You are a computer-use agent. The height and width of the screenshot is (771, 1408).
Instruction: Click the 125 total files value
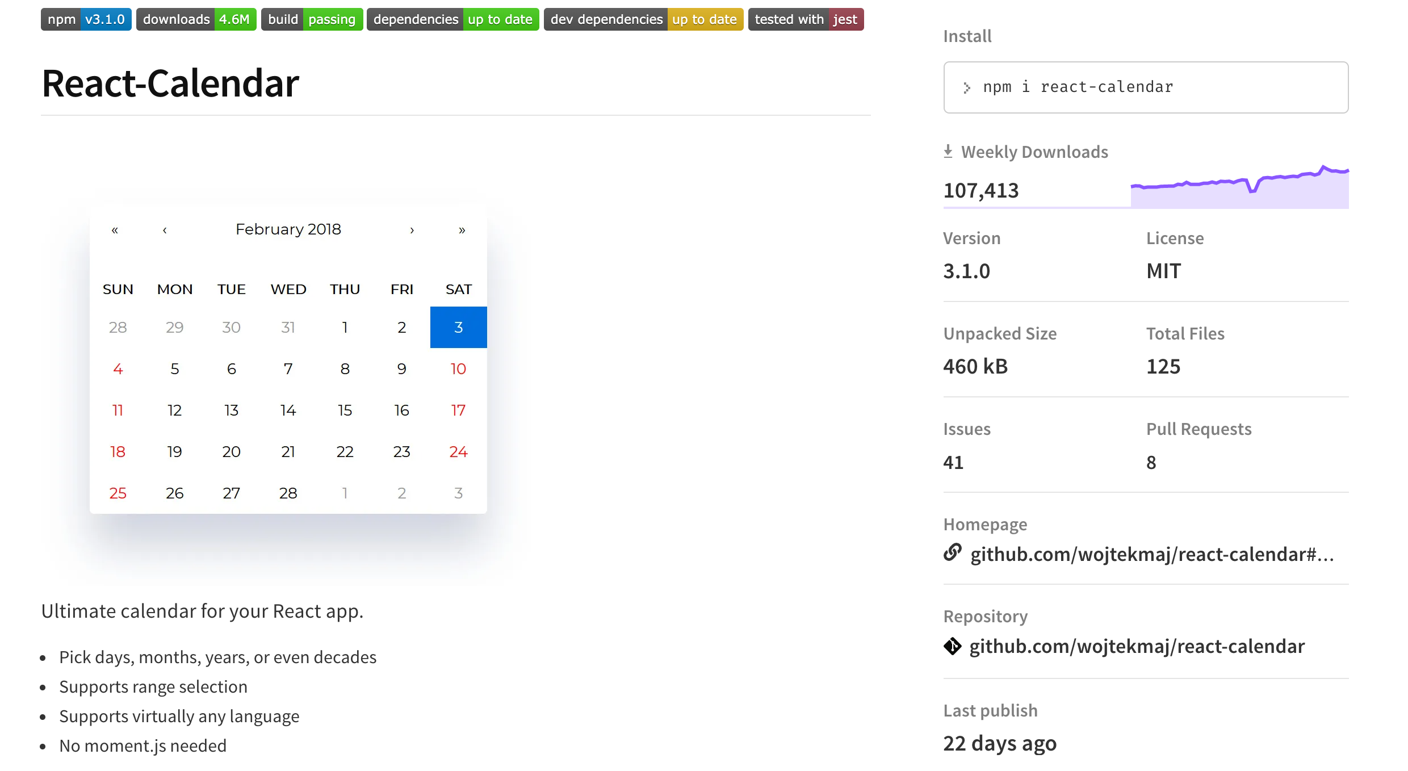1163,366
